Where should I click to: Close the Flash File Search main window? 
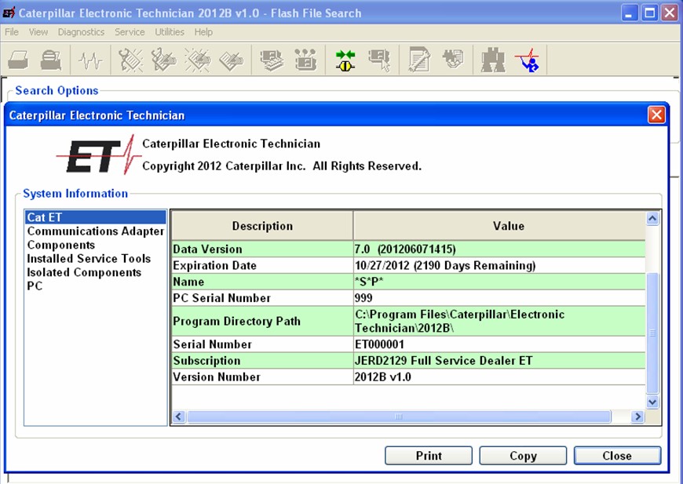670,13
